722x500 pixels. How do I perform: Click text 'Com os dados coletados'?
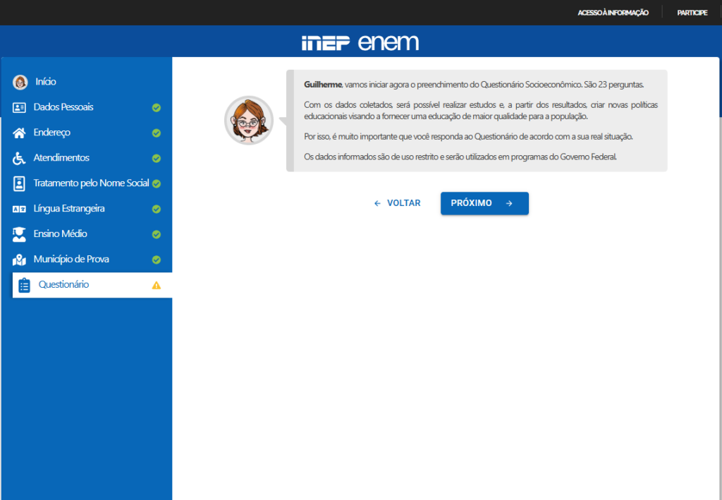point(348,105)
